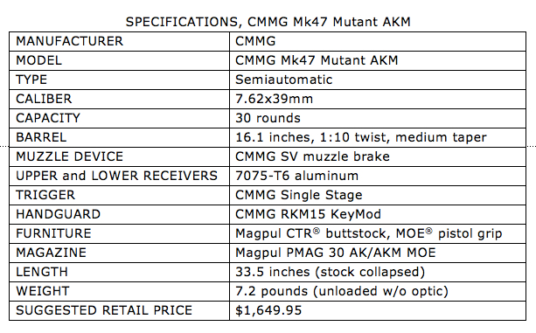The height and width of the screenshot is (333, 536).
Task: Select the MODEL label cell
Action: point(119,61)
